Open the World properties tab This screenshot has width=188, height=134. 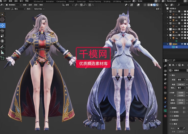tap(165, 88)
